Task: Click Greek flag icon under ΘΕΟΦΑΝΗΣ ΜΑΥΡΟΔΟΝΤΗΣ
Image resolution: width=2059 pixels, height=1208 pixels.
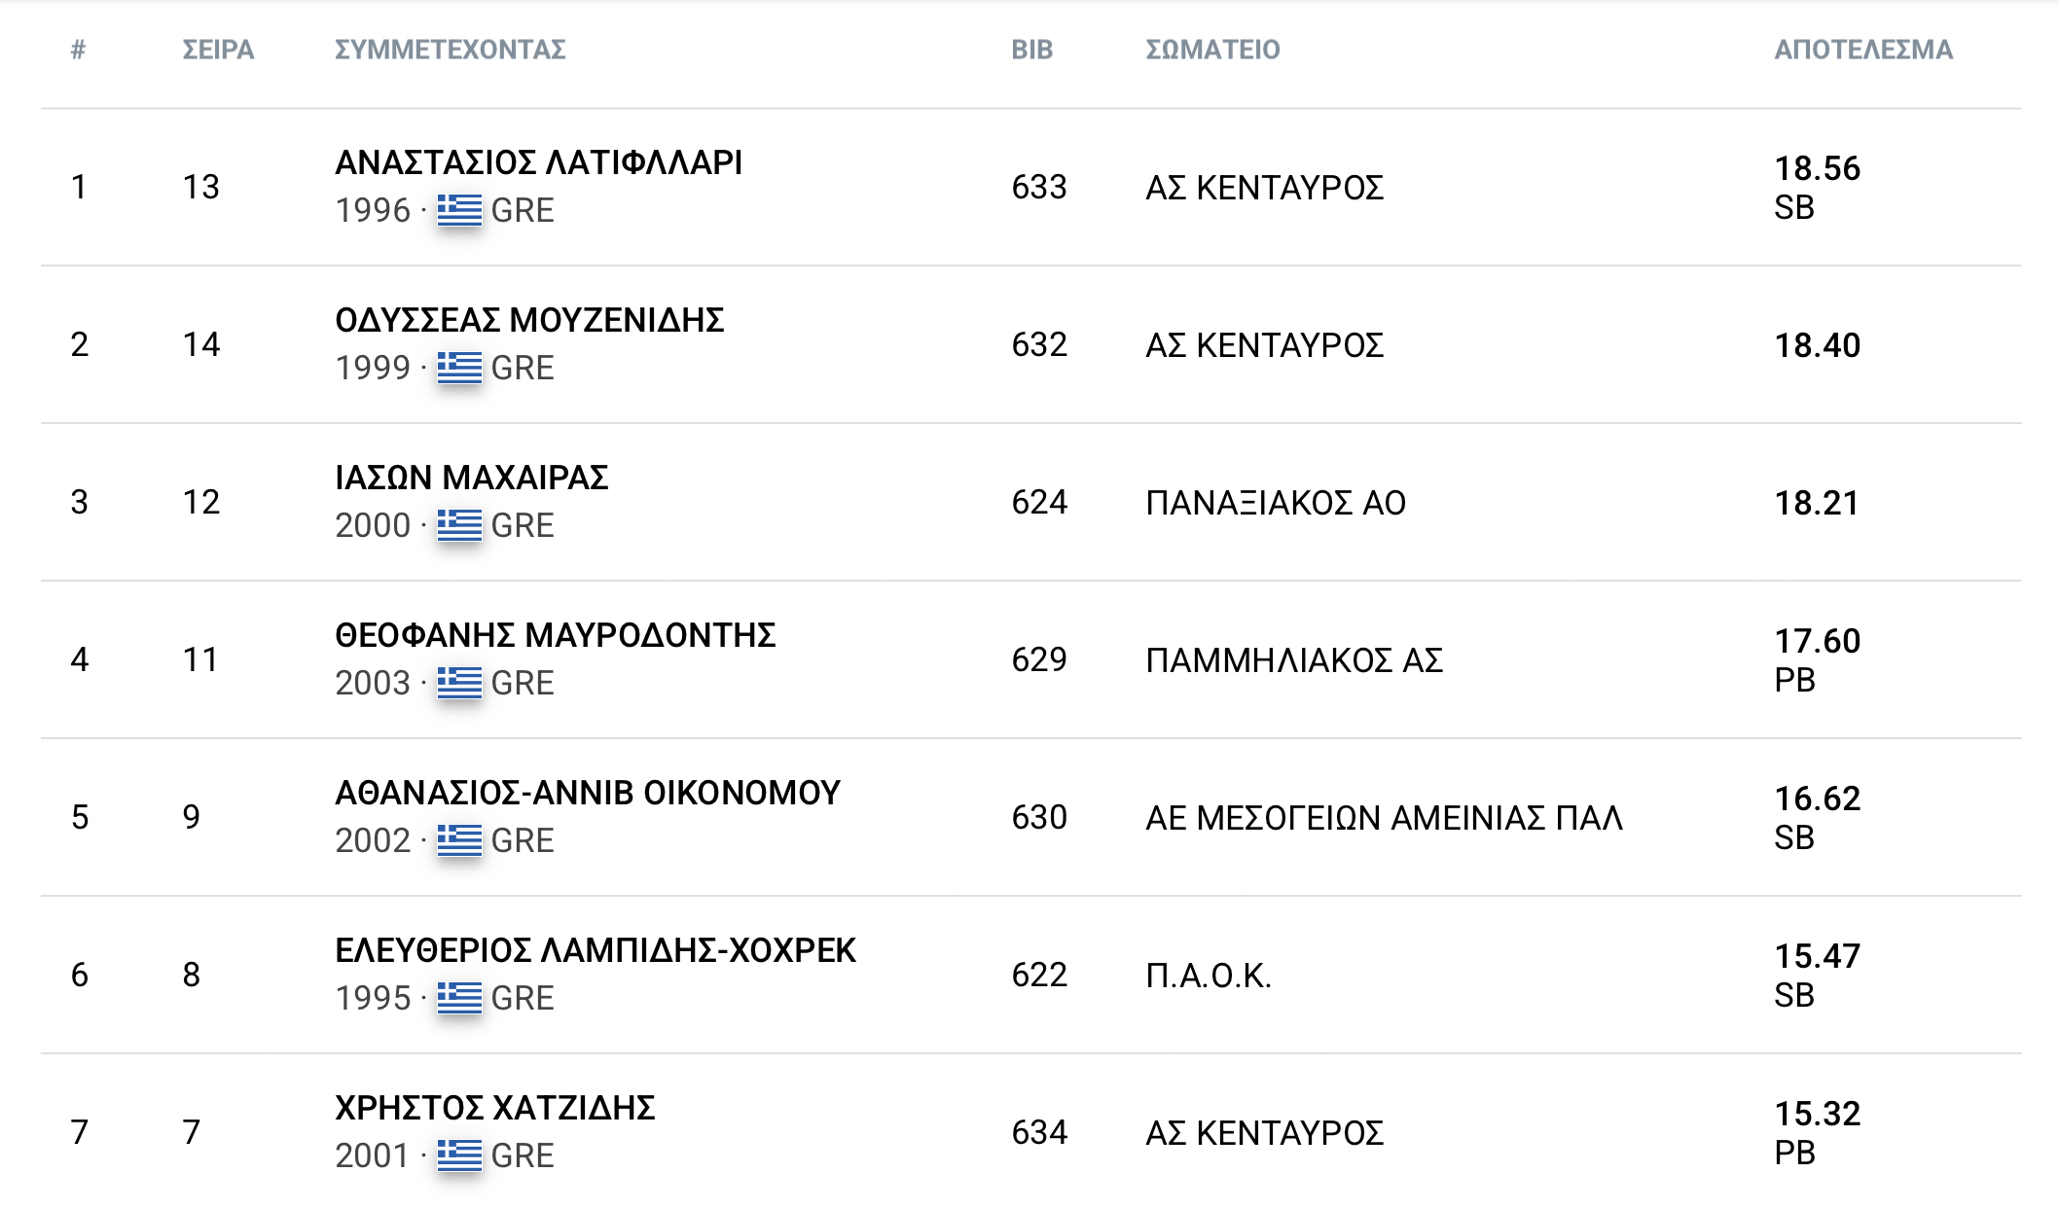Action: [459, 682]
